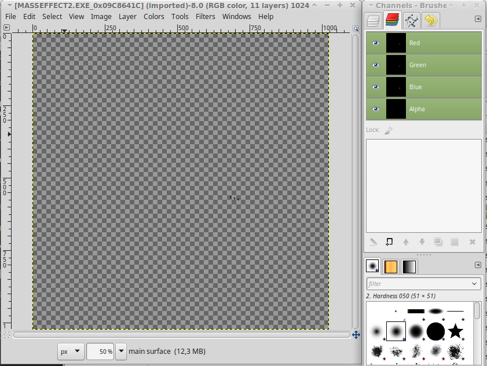This screenshot has width=487, height=366.
Task: Create a new channel
Action: click(x=390, y=242)
